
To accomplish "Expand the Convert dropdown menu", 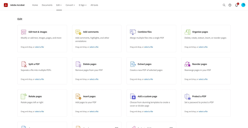I will [70, 5].
